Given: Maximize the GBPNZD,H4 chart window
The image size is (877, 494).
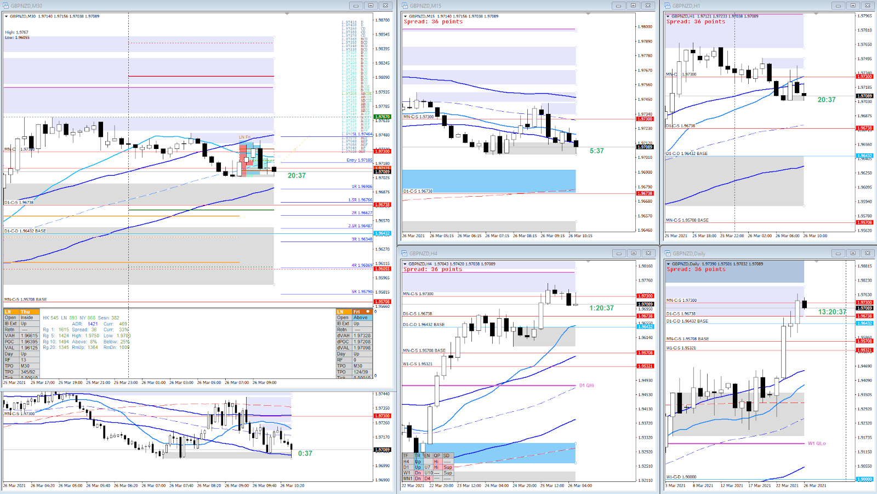Looking at the screenshot, I should pyautogui.click(x=634, y=253).
